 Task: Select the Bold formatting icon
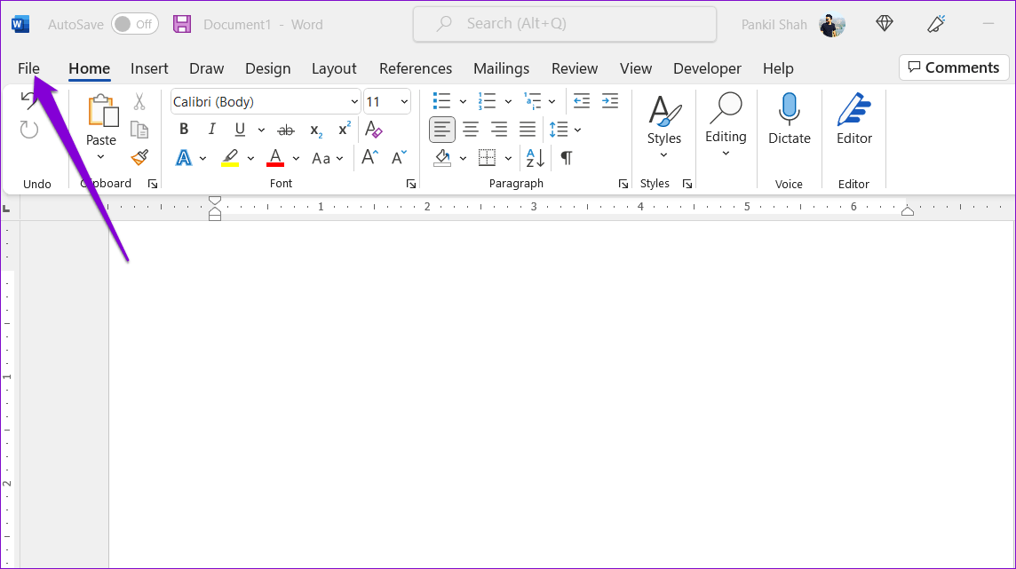click(183, 129)
